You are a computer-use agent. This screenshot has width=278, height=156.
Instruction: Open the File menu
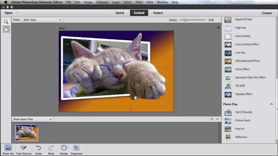(x=68, y=2)
